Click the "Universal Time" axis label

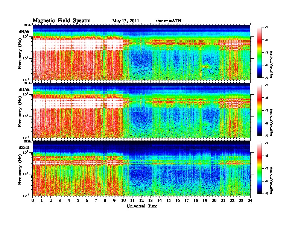142,206
